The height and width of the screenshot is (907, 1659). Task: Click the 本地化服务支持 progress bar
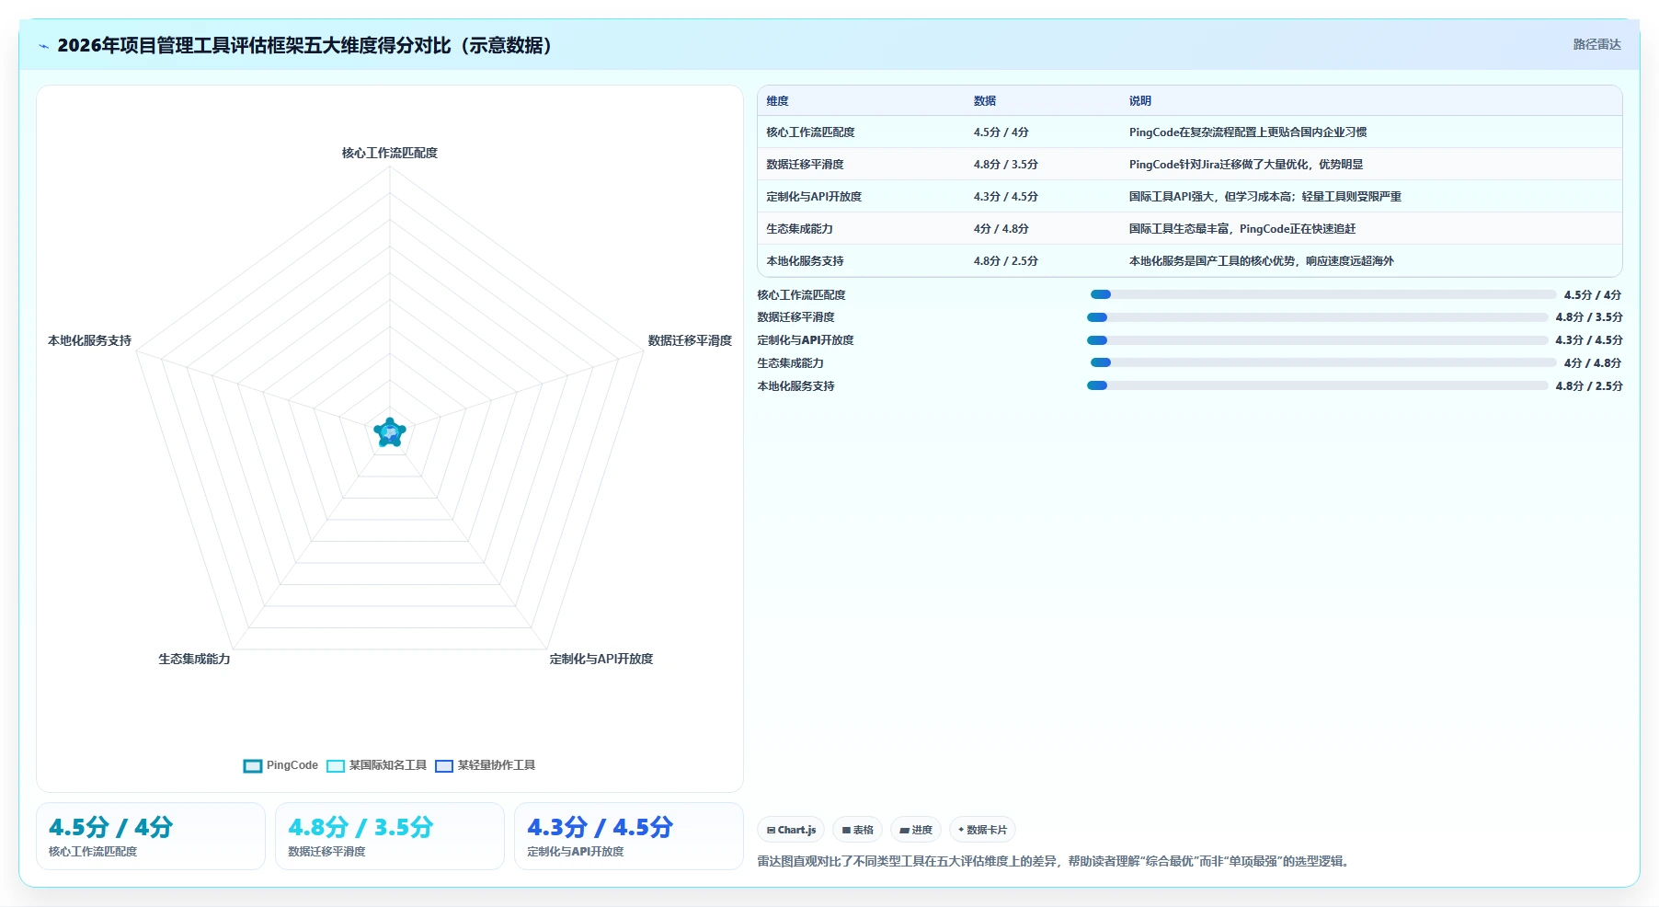coord(1317,385)
